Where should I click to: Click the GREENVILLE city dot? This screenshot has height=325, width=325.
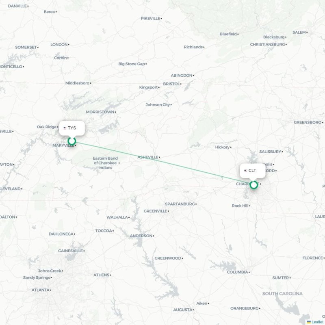tap(168, 211)
